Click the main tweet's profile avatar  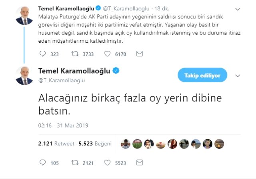pos(24,76)
